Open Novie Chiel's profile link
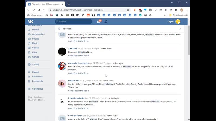This screenshot has height=121, width=216. [73, 81]
